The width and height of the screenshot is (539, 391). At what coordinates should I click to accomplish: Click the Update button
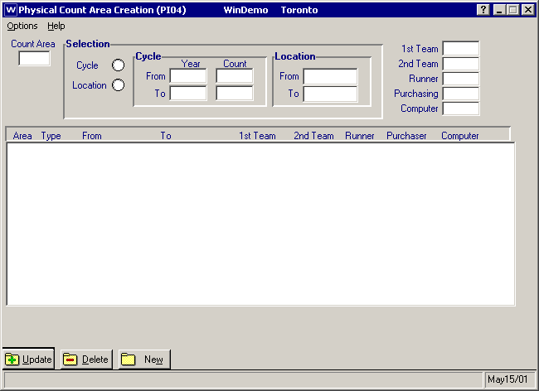[28, 359]
